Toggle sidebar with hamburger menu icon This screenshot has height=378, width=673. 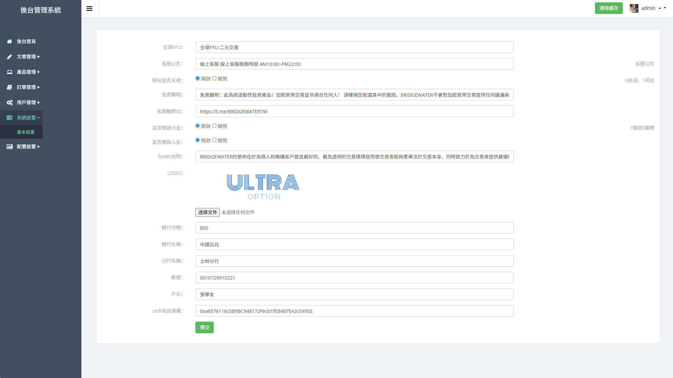point(90,8)
